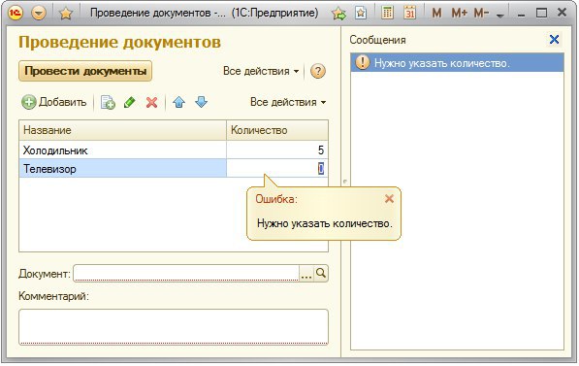Expand the title bar tools dropdown arrow
Viewport: 579px width, 366px height.
click(500, 16)
